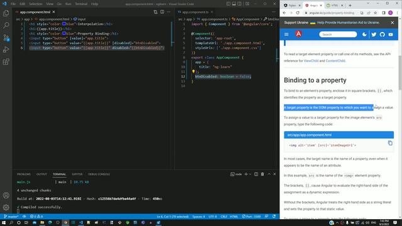The height and width of the screenshot is (226, 402).
Task: Change the UTF-8 encoding in the status bar
Action: 212,217
